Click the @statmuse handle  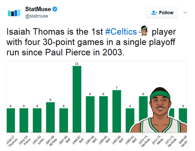(x=37, y=16)
